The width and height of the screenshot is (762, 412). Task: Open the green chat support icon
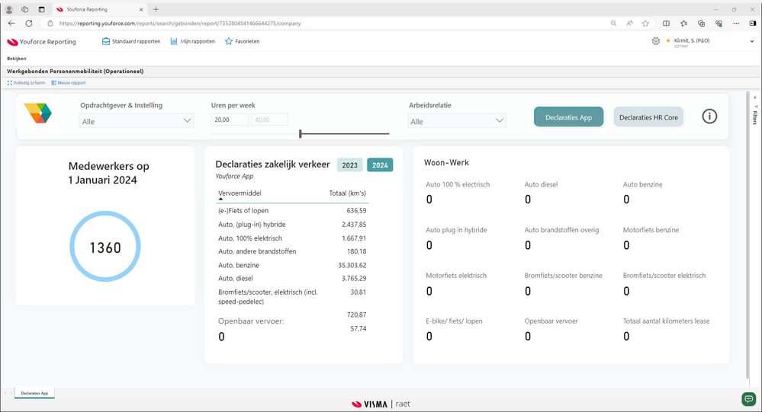749,399
